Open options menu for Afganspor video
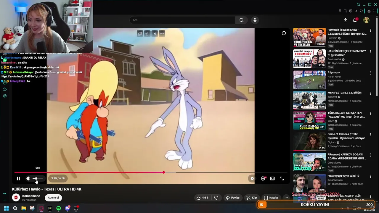 click(371, 73)
